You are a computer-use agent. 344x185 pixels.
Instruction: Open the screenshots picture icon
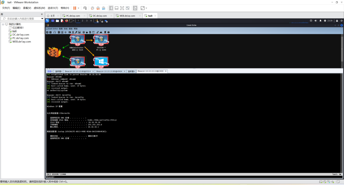tap(79, 32)
